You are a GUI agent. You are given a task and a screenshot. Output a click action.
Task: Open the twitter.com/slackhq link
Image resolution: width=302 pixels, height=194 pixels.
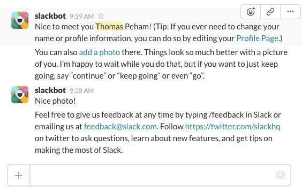(232, 127)
